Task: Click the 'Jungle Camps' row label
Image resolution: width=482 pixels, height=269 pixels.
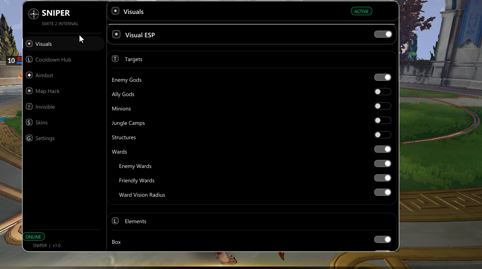Action: (x=128, y=123)
